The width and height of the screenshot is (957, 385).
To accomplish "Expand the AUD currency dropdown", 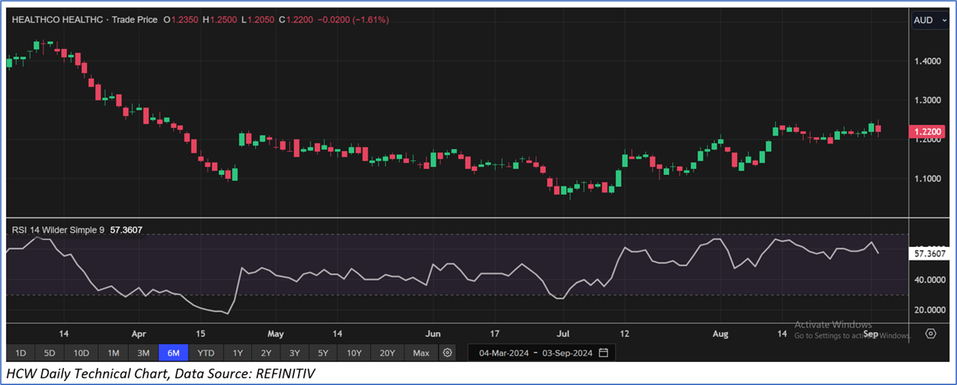I will coord(929,20).
